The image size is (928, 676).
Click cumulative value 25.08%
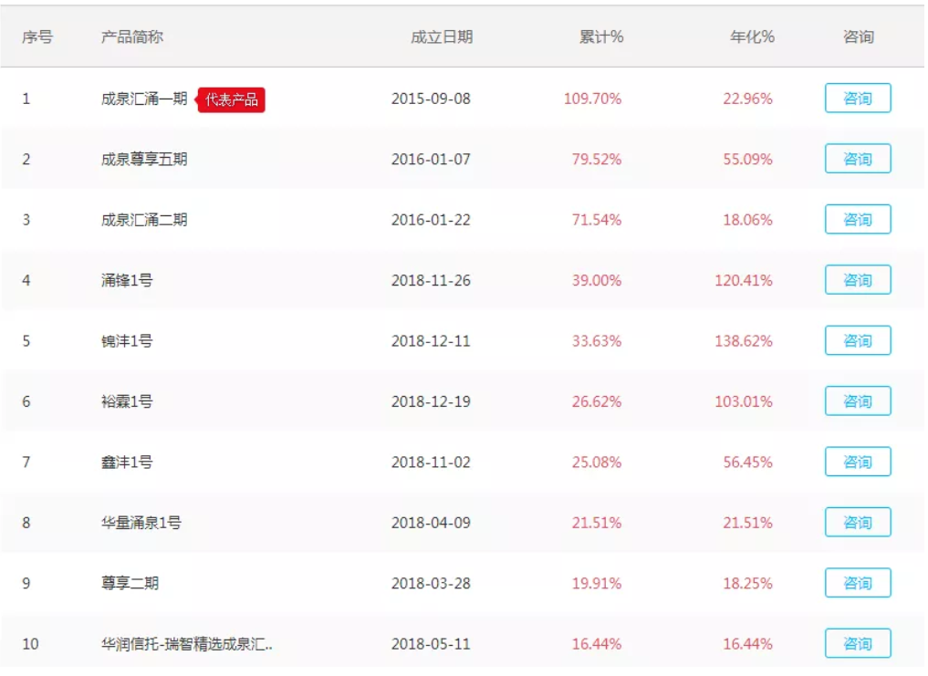[597, 462]
